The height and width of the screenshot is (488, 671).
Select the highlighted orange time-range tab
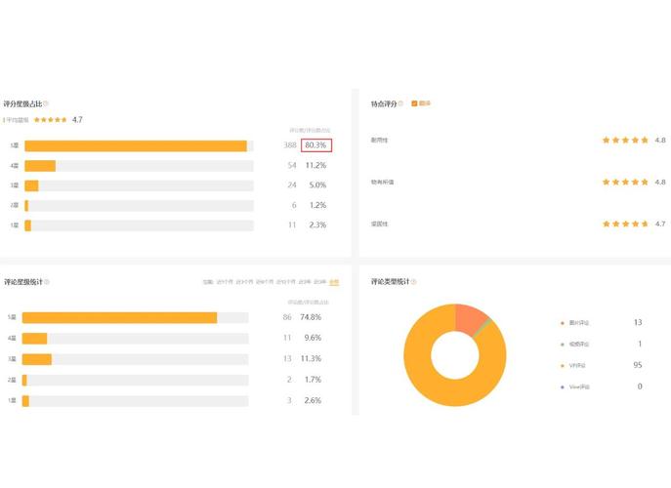[x=334, y=282]
